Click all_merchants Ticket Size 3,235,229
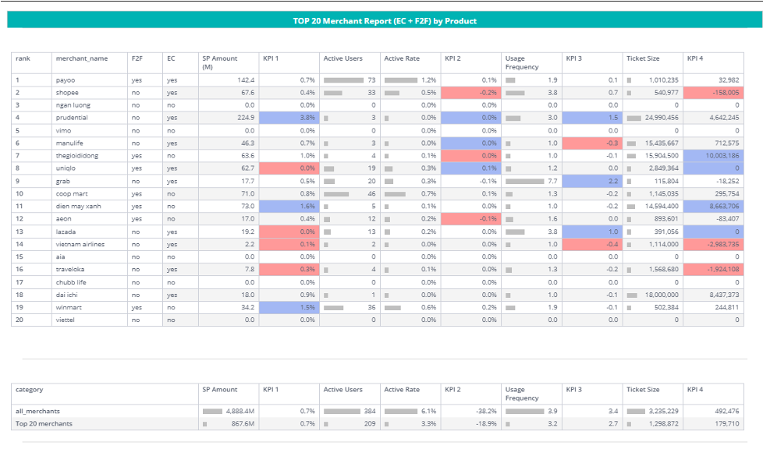 (664, 412)
